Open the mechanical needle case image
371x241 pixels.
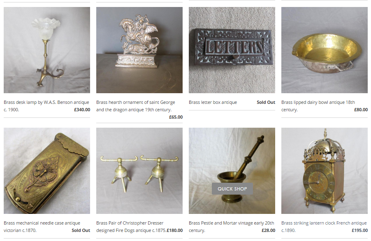47,171
